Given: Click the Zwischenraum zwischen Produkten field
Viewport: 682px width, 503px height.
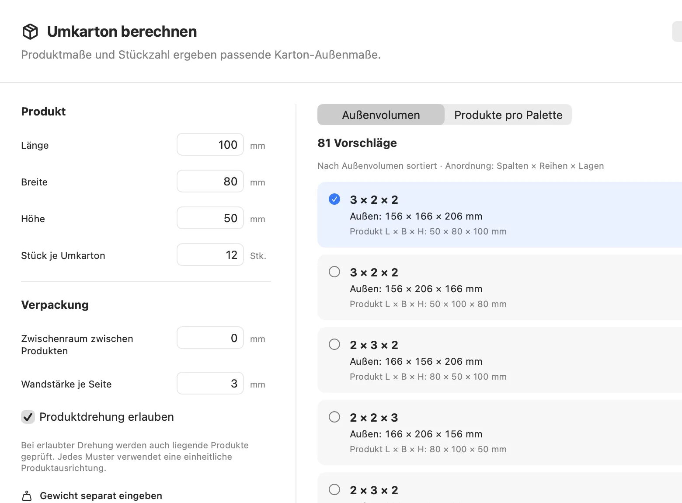Looking at the screenshot, I should click(210, 338).
